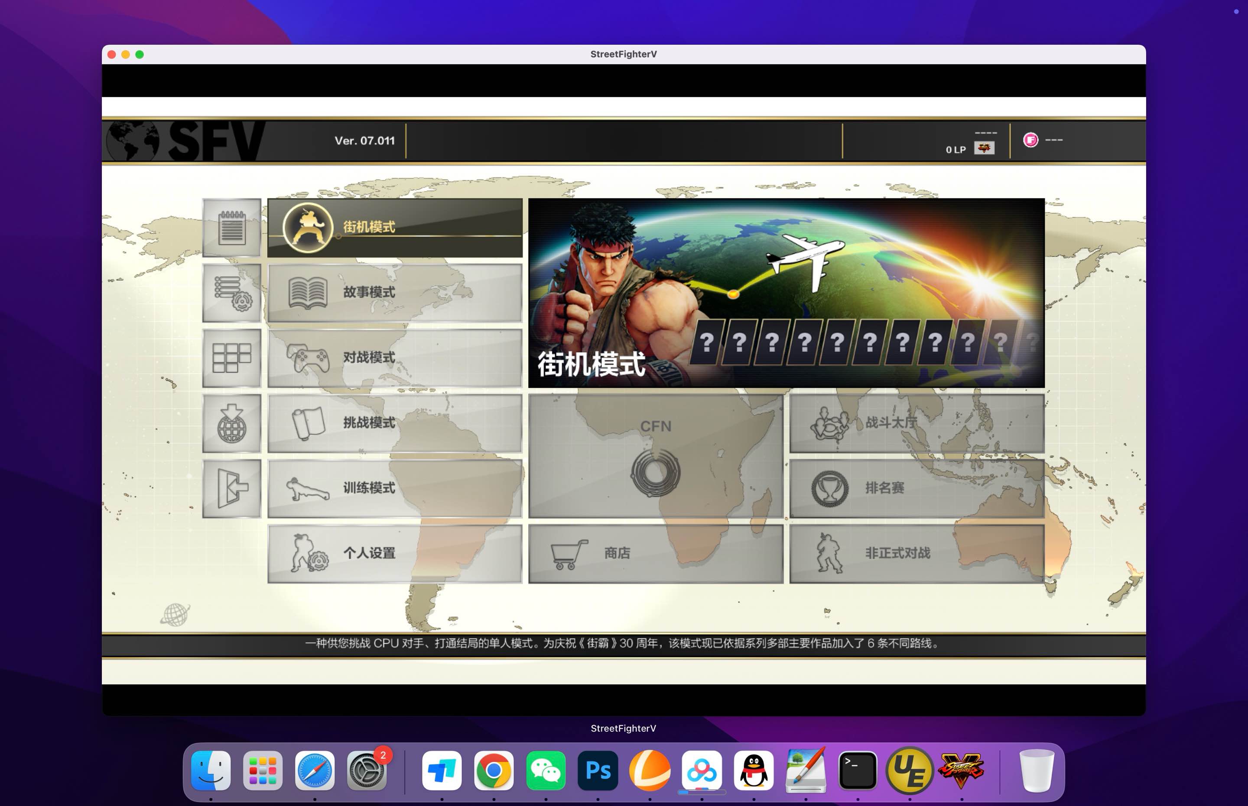
Task: Open QQ penguin icon in Dock
Action: point(754,771)
